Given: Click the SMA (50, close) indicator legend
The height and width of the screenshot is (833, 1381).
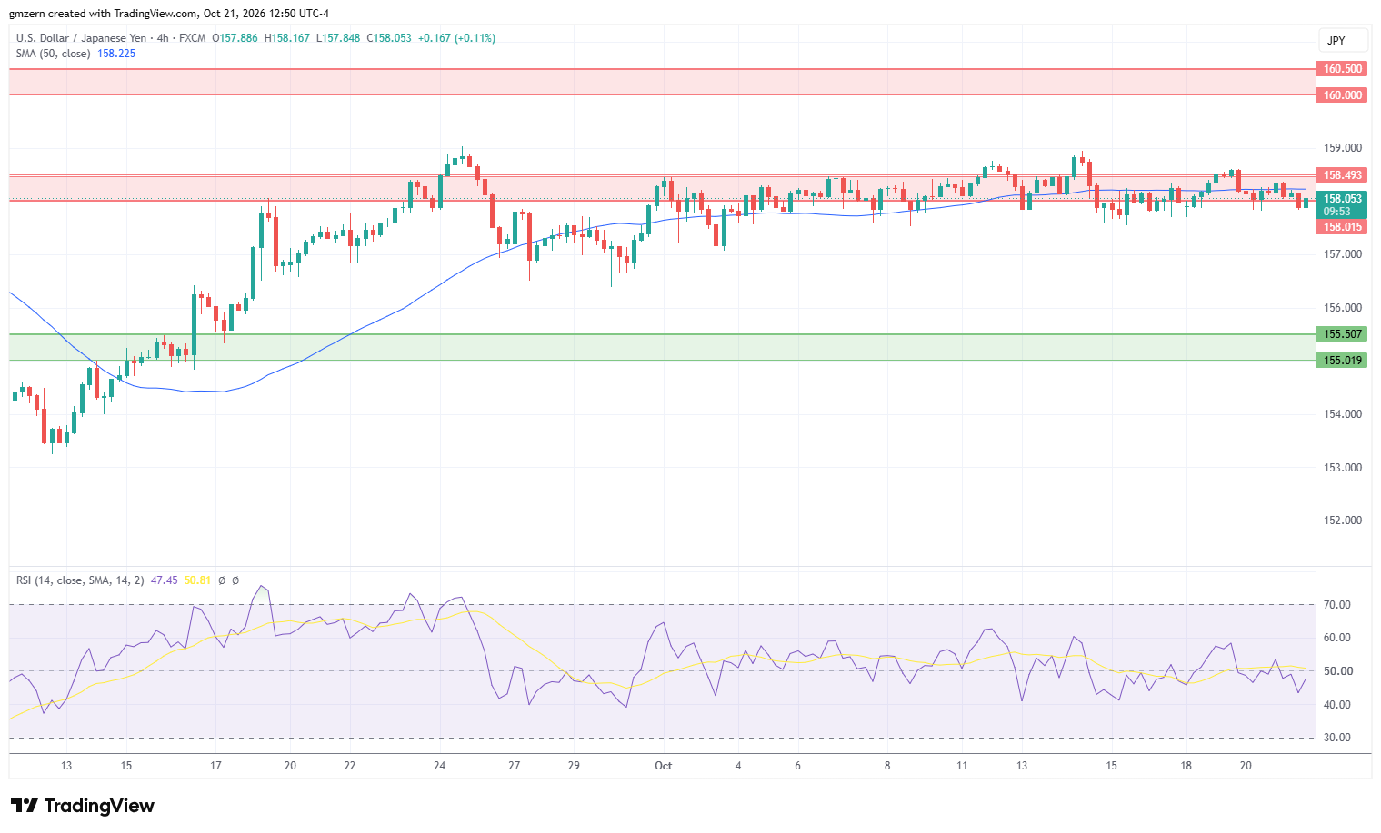Looking at the screenshot, I should coord(53,54).
